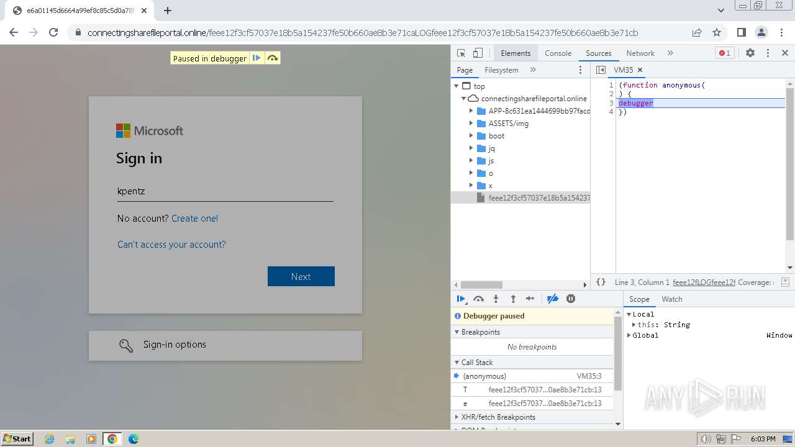Viewport: 795px width, 447px height.
Task: Select e call stack frame
Action: point(532,404)
